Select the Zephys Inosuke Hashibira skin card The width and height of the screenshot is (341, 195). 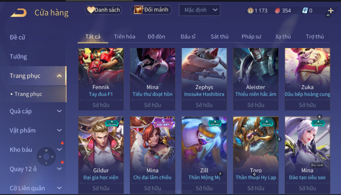coord(204,79)
